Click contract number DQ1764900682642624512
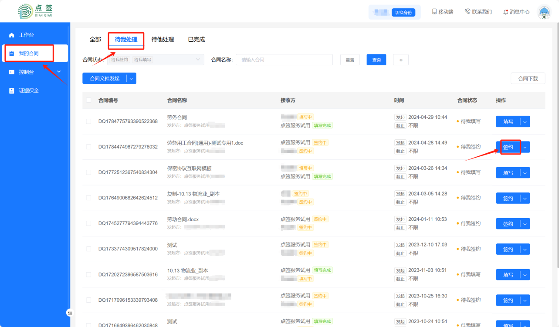The width and height of the screenshot is (559, 327). pos(128,198)
